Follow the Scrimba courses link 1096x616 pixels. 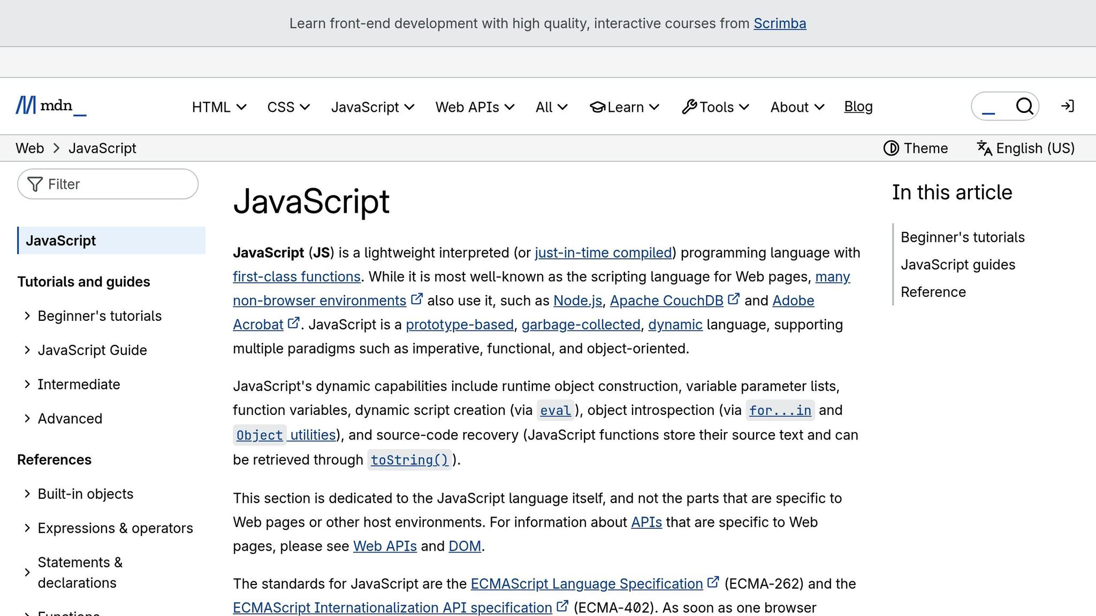[x=780, y=23]
